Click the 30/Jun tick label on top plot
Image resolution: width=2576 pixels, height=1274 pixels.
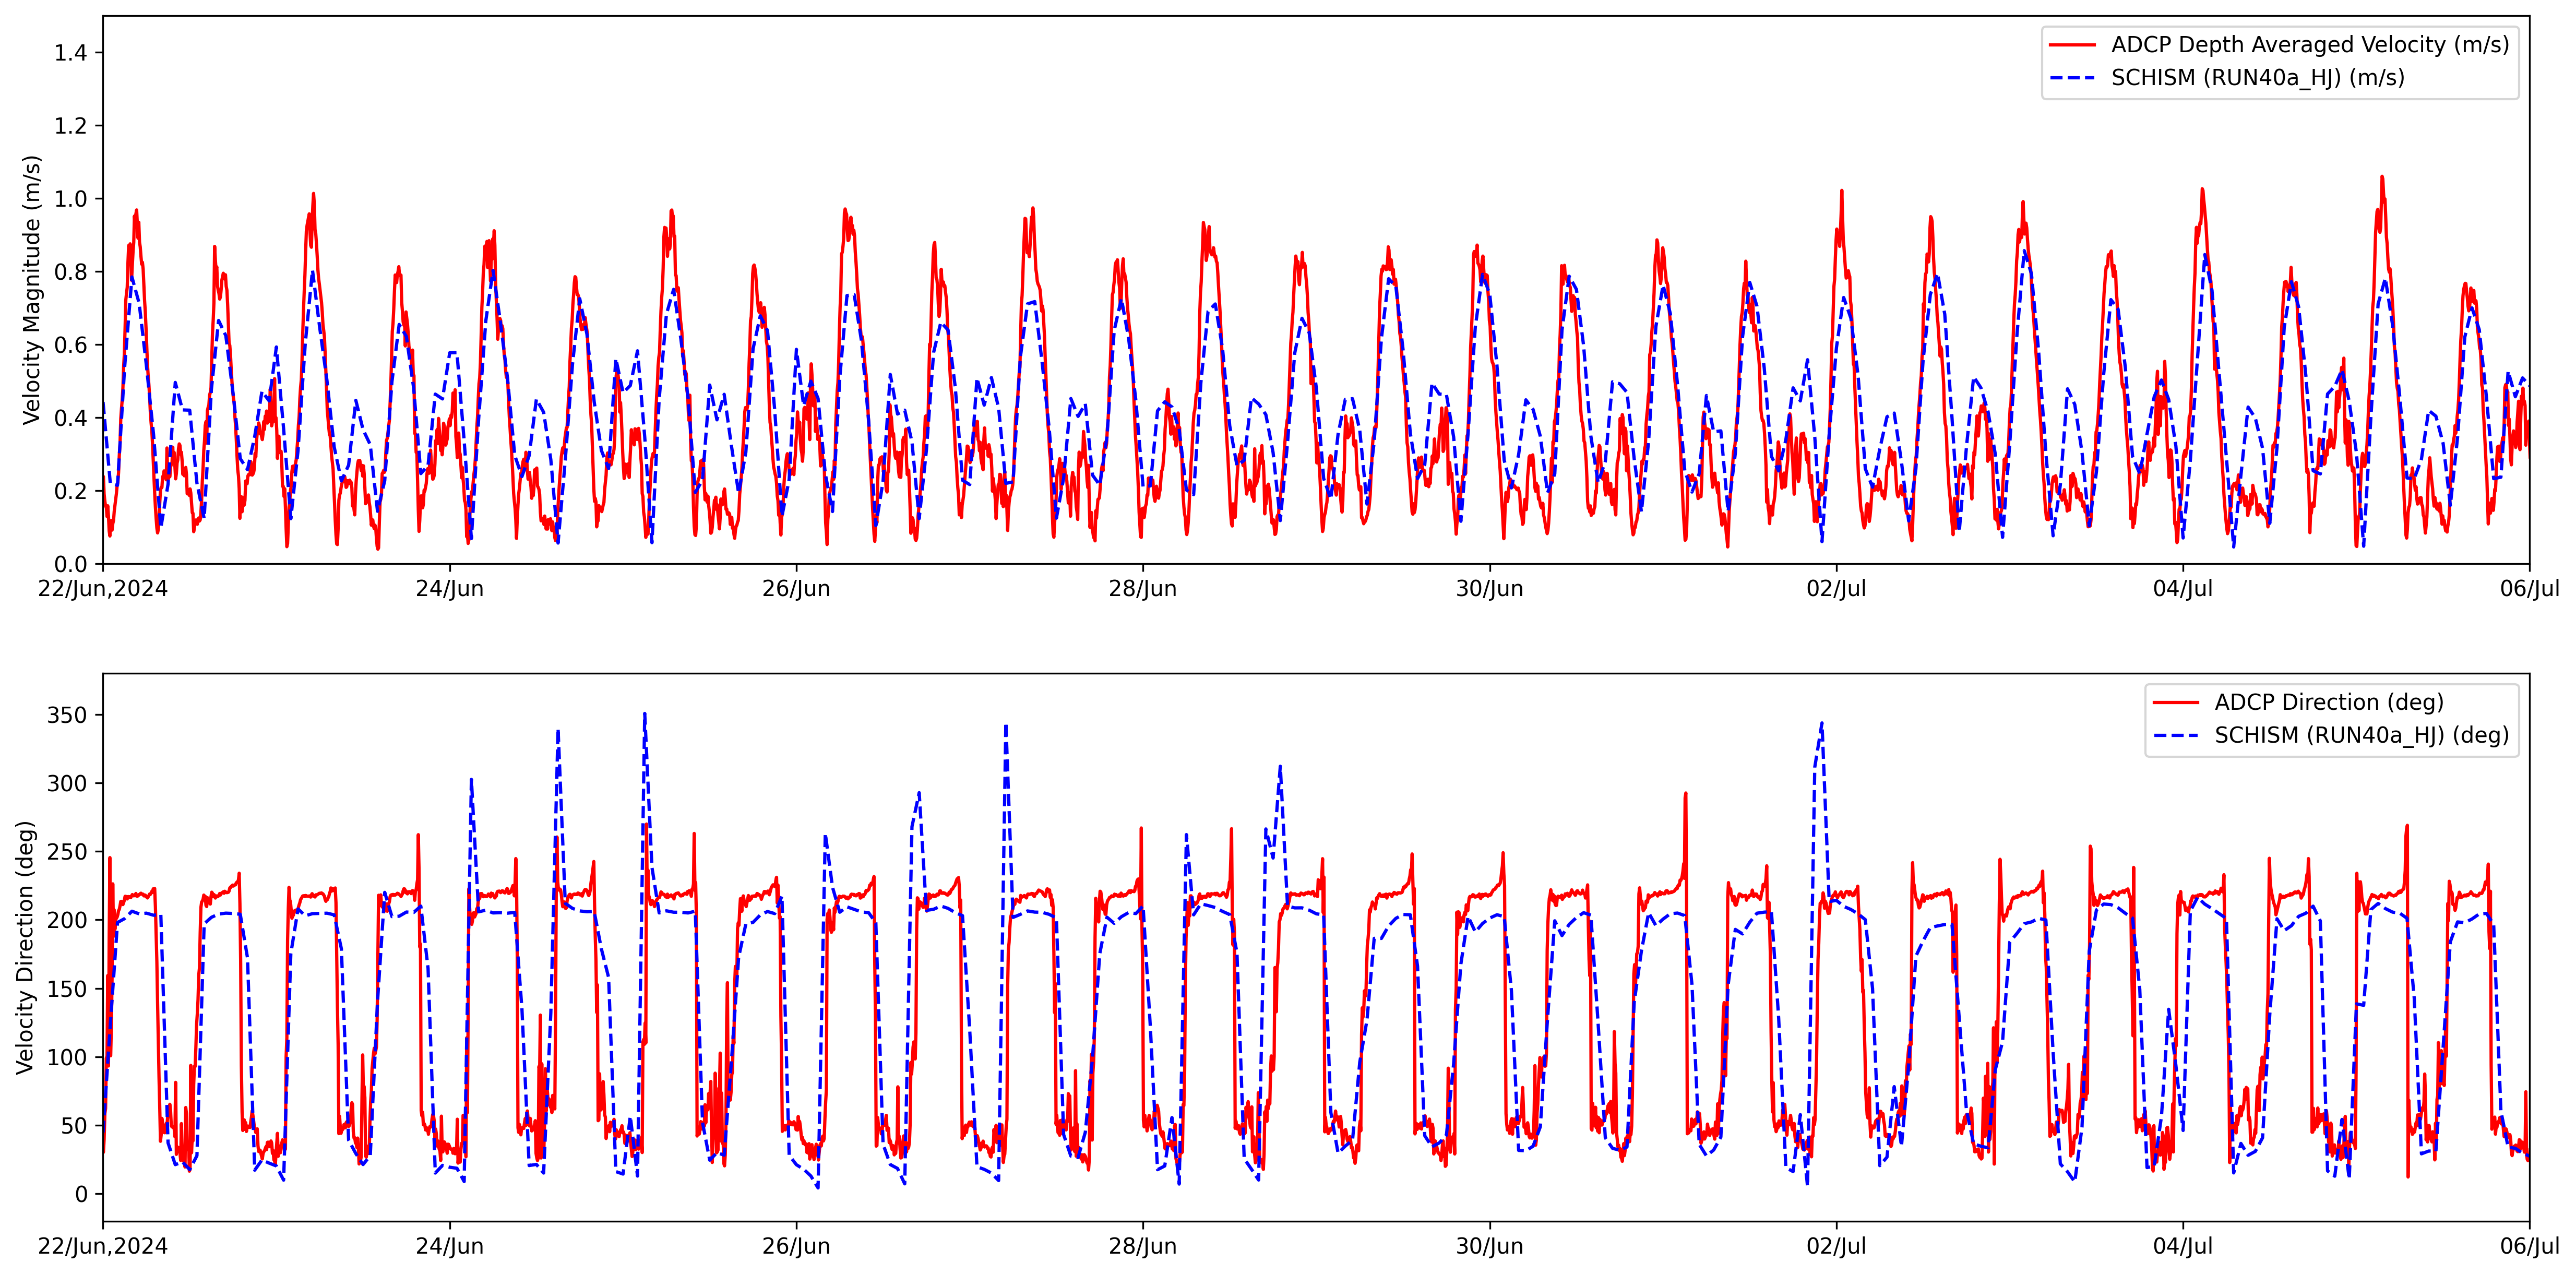[1489, 589]
